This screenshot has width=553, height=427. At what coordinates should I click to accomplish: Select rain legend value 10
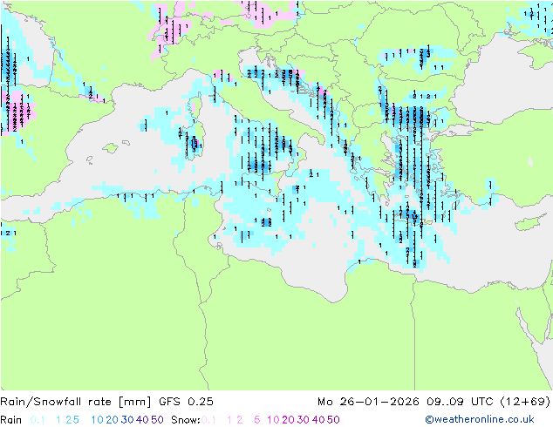pyautogui.click(x=97, y=420)
